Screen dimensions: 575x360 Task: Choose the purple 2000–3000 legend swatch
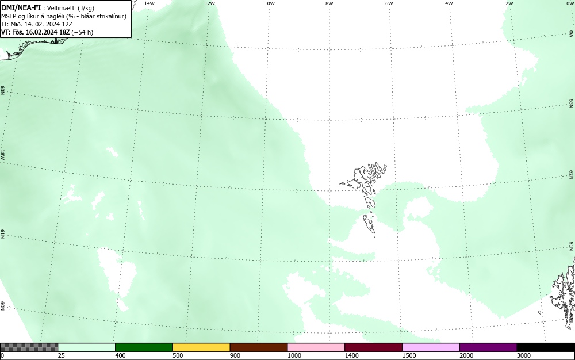coord(488,347)
